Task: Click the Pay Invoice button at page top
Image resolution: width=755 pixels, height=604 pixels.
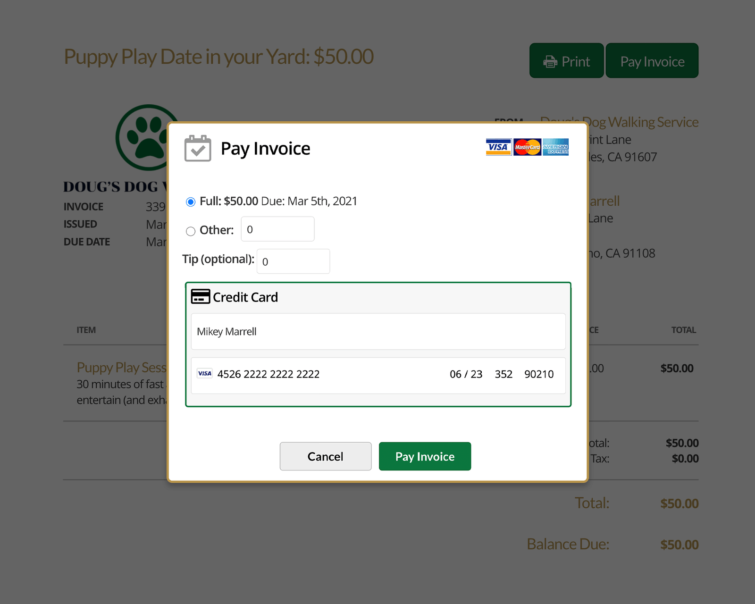Action: pyautogui.click(x=652, y=61)
